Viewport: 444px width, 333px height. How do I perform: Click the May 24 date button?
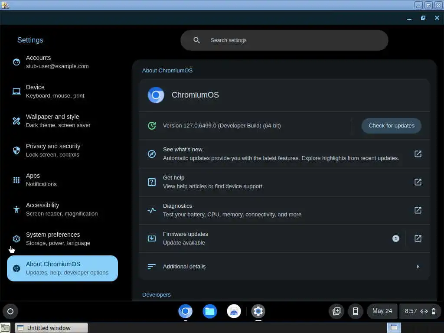pyautogui.click(x=382, y=311)
